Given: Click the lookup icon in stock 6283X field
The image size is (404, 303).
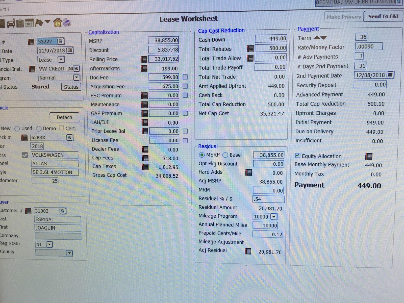Looking at the screenshot, I should click(69, 137).
